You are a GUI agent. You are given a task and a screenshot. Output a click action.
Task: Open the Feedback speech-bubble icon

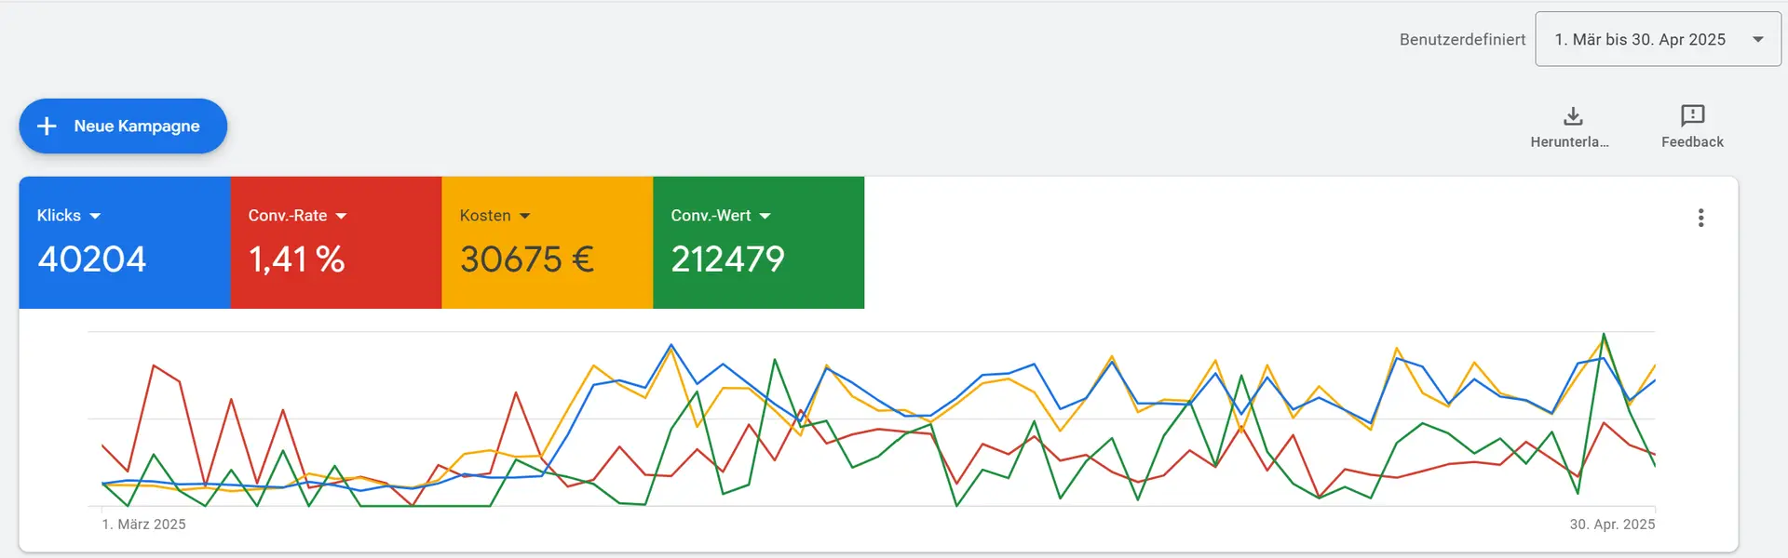pos(1692,115)
